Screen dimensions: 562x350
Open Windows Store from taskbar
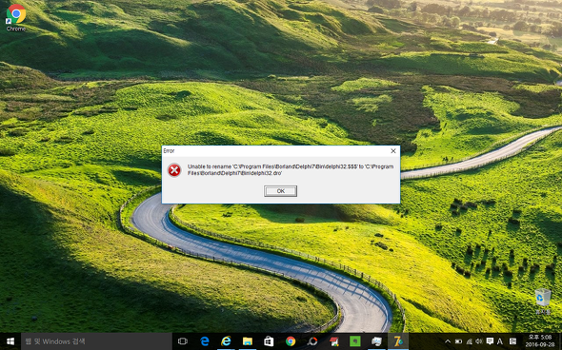269,341
